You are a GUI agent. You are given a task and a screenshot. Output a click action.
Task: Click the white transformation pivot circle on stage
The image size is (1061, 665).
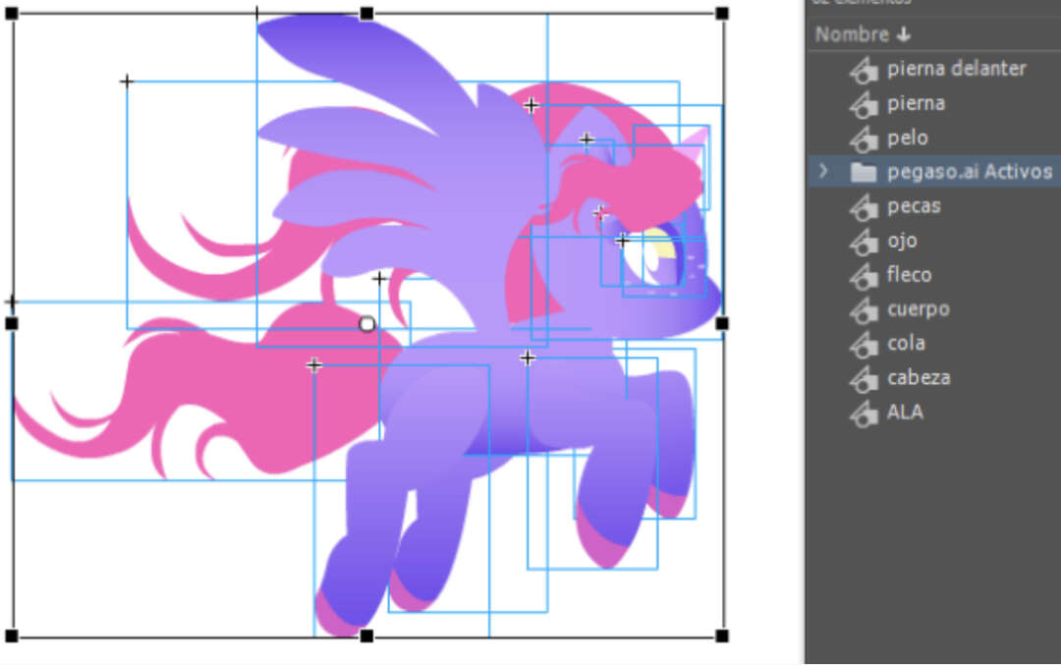(x=366, y=325)
